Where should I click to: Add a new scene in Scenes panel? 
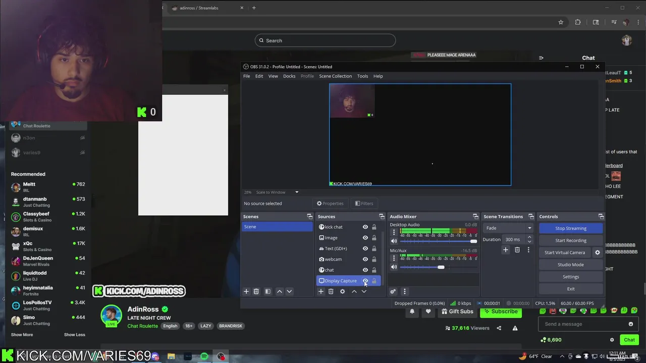coord(246,291)
